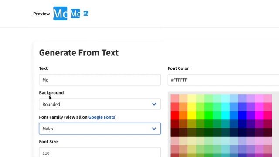Image resolution: width=279 pixels, height=157 pixels.
Task: Pick the pure red color swatch
Action: point(175,116)
